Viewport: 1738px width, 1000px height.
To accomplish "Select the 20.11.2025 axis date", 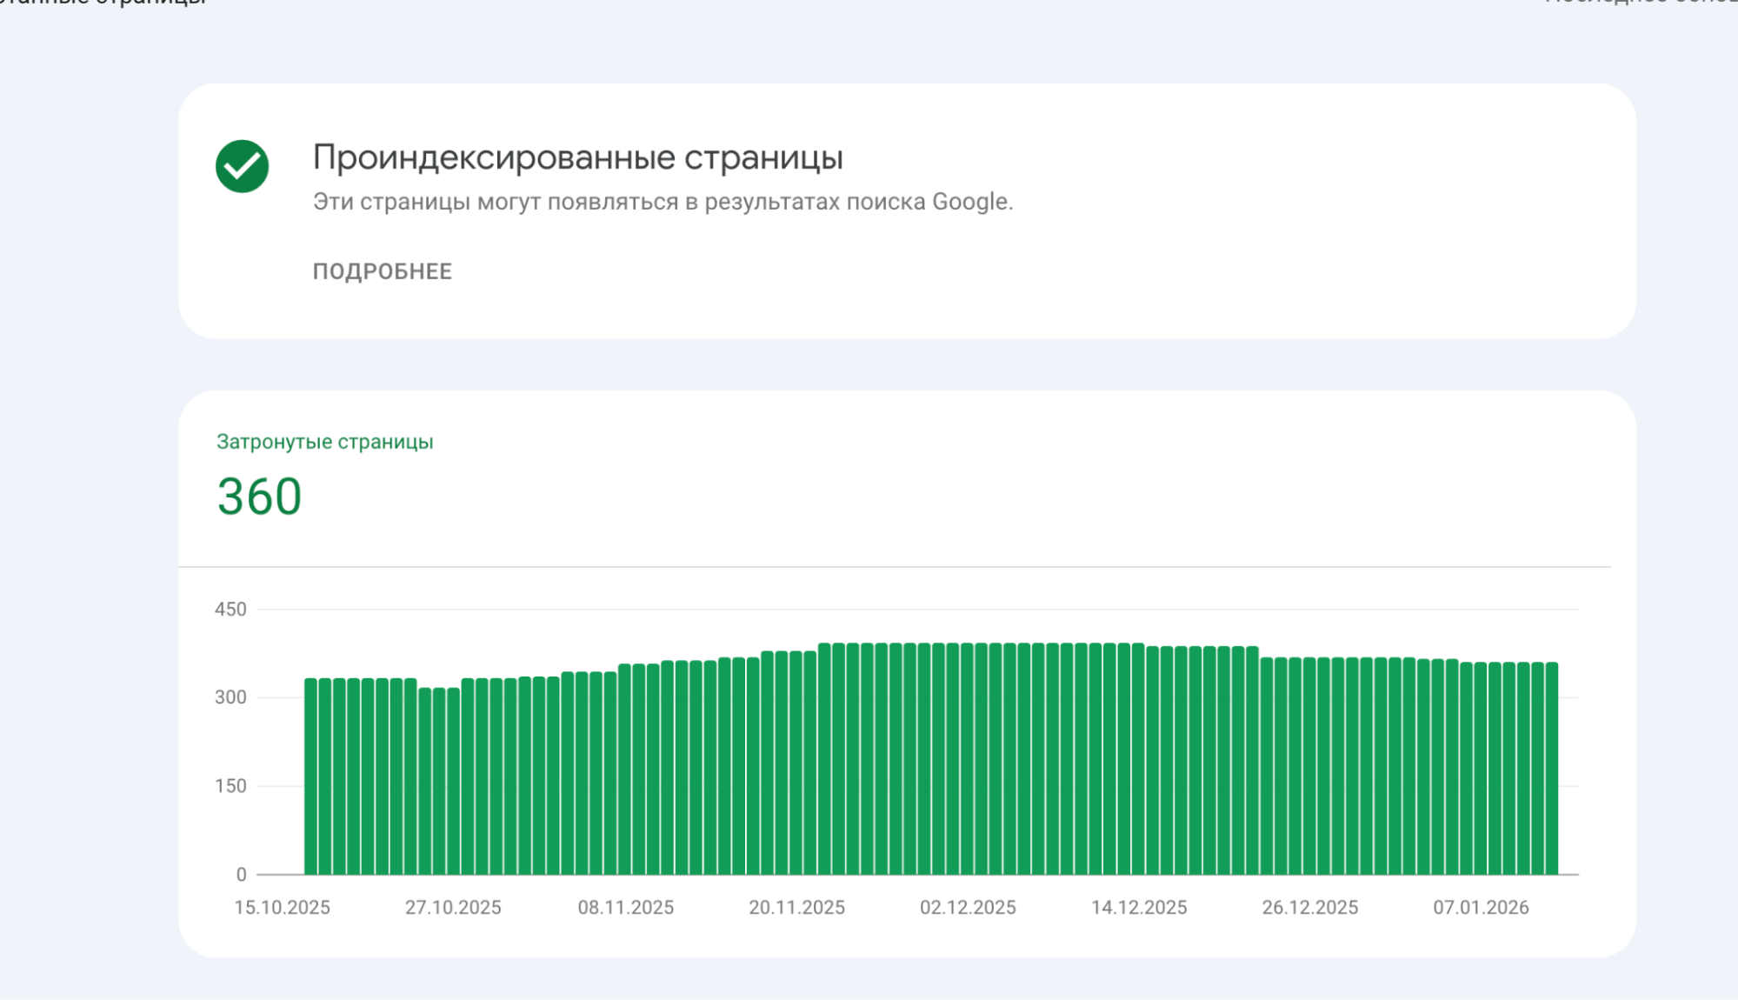I will click(x=796, y=907).
